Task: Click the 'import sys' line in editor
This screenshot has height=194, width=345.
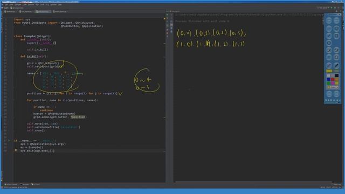Action: (22, 19)
